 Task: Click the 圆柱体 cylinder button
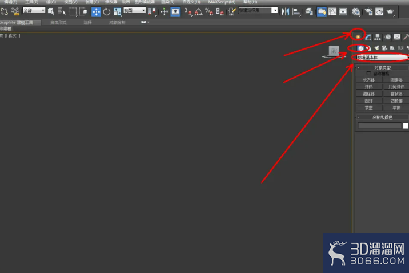[369, 94]
